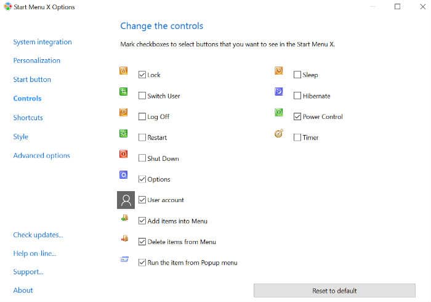Turn on the Timer checkbox
This screenshot has width=431, height=302.
(297, 137)
